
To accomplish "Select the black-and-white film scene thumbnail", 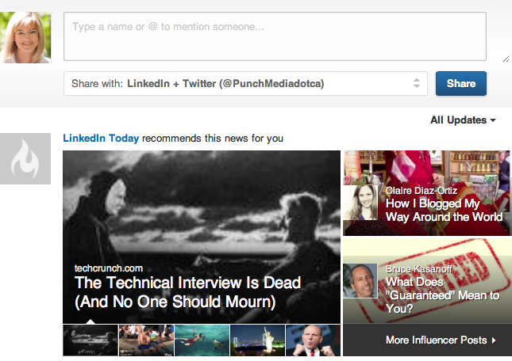I will 90,340.
